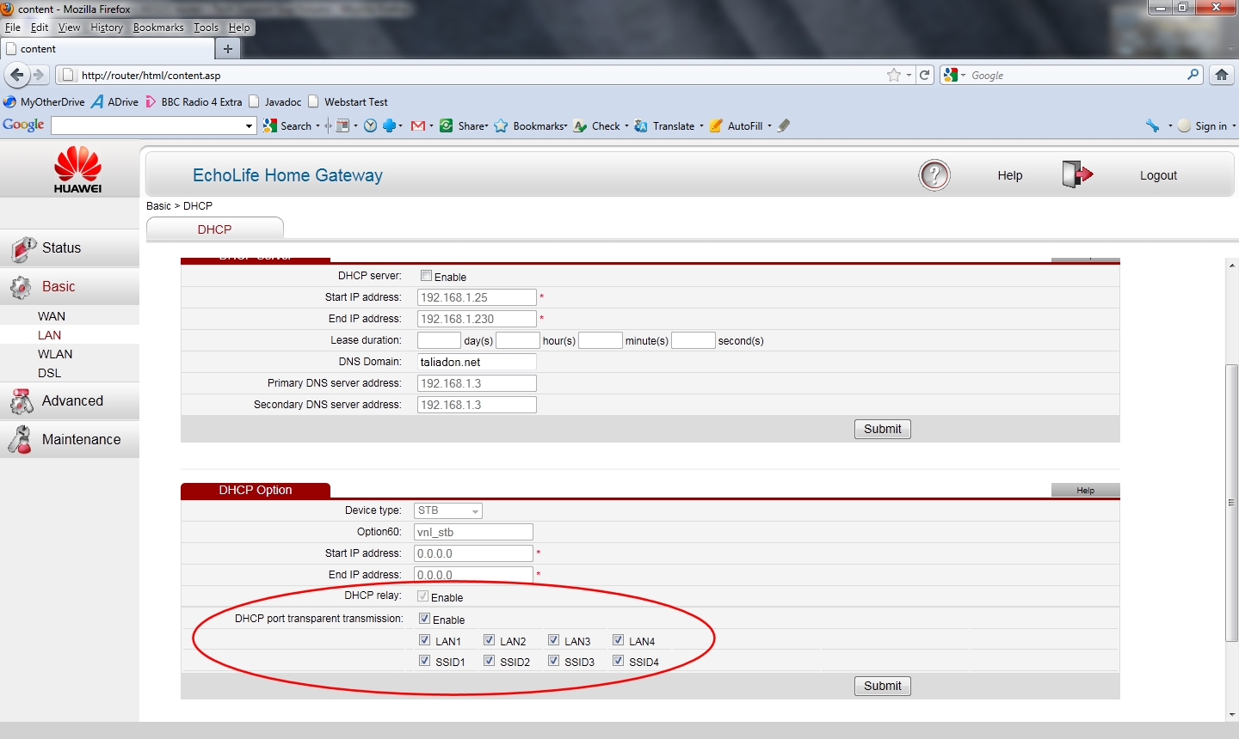This screenshot has width=1239, height=739.
Task: Click the Logout text link
Action: point(1158,175)
